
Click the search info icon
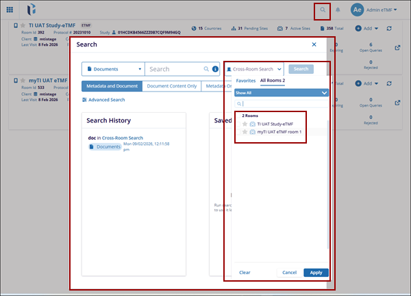pyautogui.click(x=215, y=69)
